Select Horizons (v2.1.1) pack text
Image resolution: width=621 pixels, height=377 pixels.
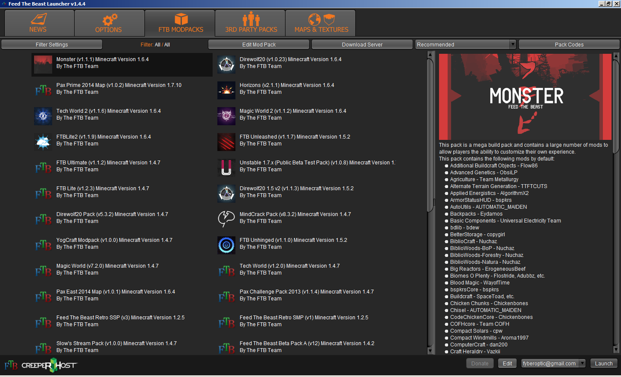(287, 85)
